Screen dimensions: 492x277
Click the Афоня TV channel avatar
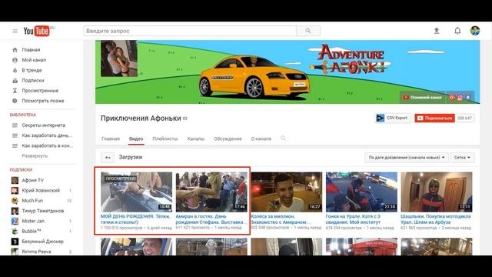[x=15, y=180]
